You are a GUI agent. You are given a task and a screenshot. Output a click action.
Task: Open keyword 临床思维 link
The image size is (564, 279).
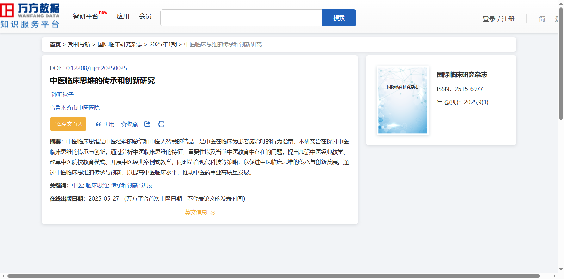coord(97,185)
